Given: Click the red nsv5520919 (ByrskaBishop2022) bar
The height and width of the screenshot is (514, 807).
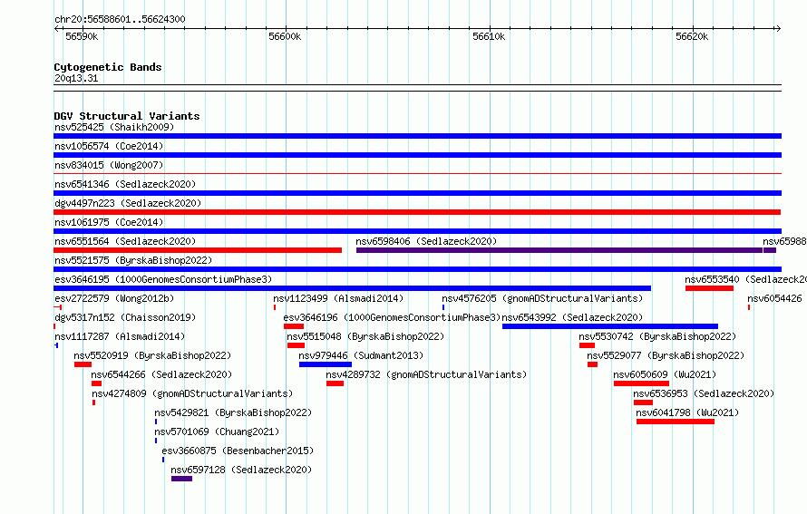Looking at the screenshot, I should (83, 364).
